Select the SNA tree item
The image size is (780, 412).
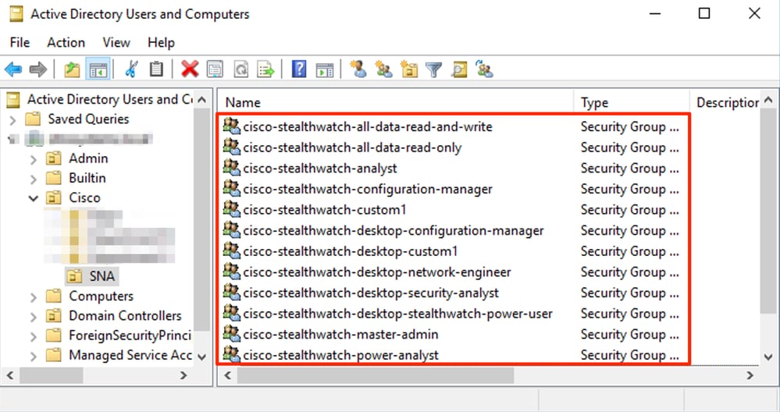tap(102, 276)
